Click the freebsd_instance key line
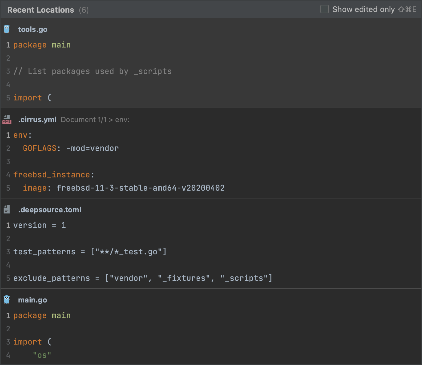The image size is (422, 365). 54,175
